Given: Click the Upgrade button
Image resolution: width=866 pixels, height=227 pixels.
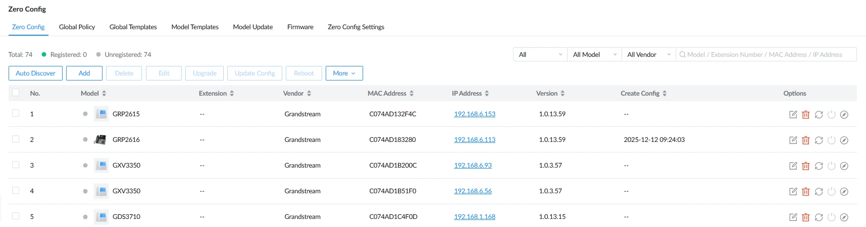Looking at the screenshot, I should (x=205, y=73).
